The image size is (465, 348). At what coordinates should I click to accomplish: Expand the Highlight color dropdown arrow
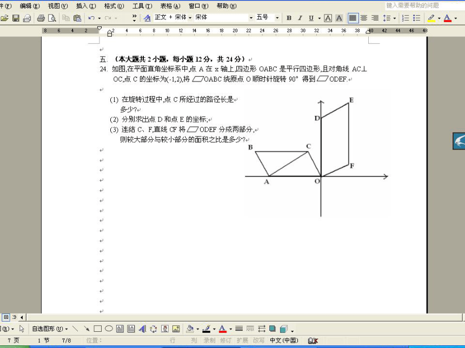pos(439,18)
